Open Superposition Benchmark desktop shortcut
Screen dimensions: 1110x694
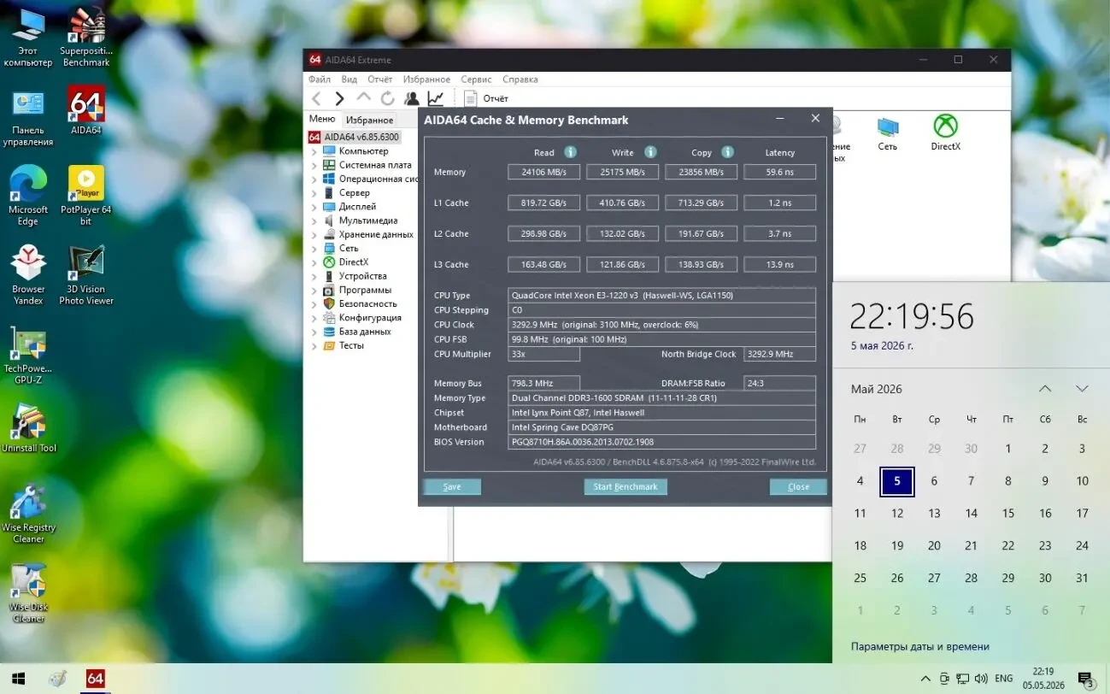85,38
